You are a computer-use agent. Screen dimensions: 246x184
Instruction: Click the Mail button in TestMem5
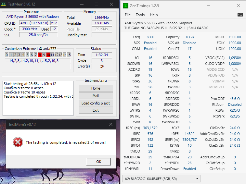point(96,96)
